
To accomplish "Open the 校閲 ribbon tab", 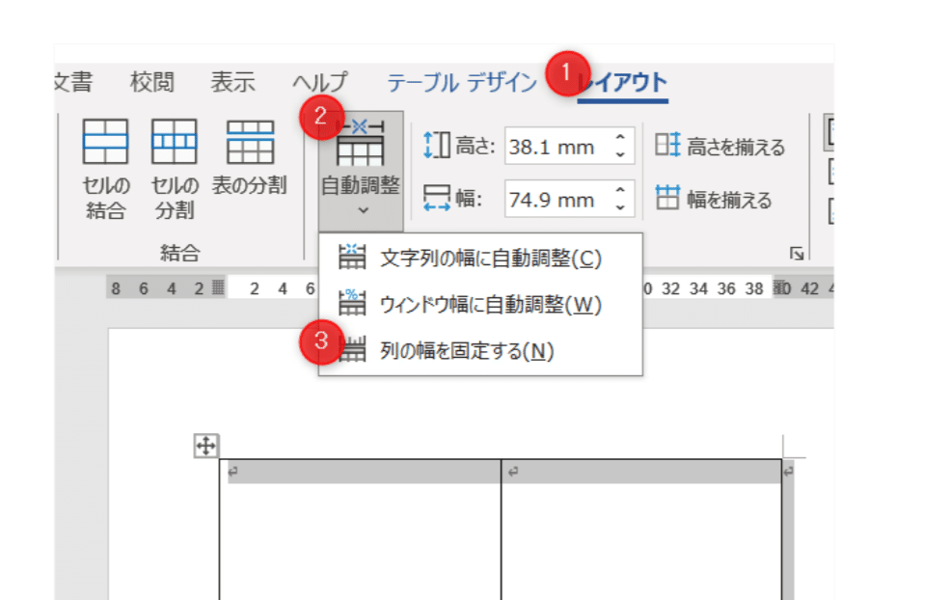I will 152,82.
